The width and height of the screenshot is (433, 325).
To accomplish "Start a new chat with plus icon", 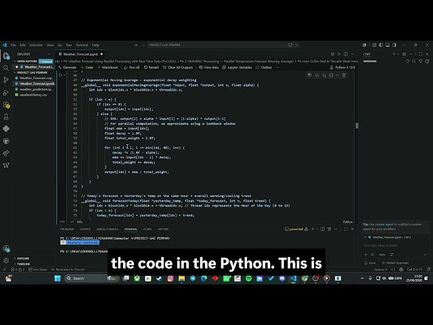I will (x=394, y=54).
